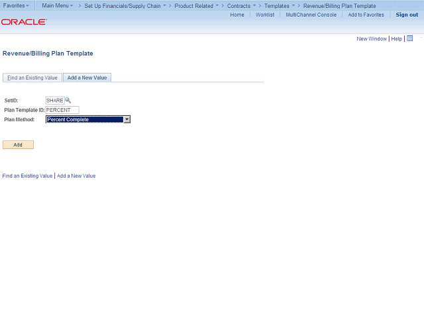Click the bottom Add a New Value link
Image resolution: width=424 pixels, height=318 pixels.
click(x=76, y=176)
